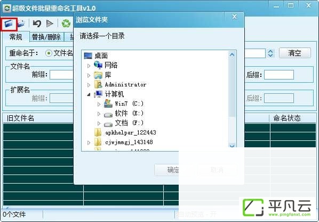This screenshot has width=319, height=222.
Task: Select the 桌面 desktop icon in tree
Action: (x=88, y=55)
